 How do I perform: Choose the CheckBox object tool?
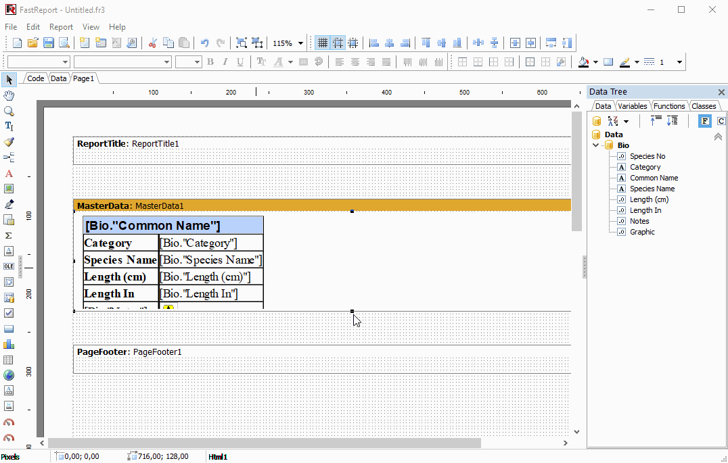(x=9, y=313)
